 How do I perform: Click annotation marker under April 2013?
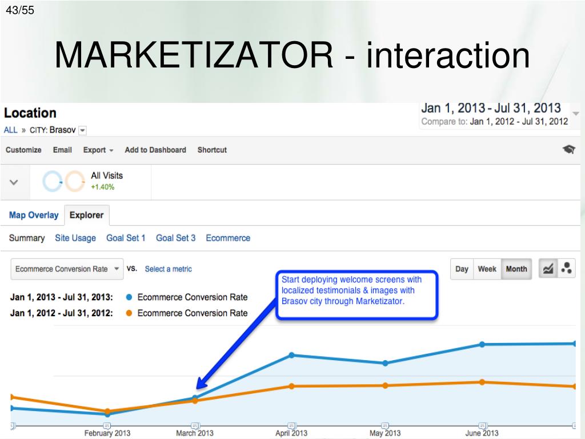[x=292, y=425]
